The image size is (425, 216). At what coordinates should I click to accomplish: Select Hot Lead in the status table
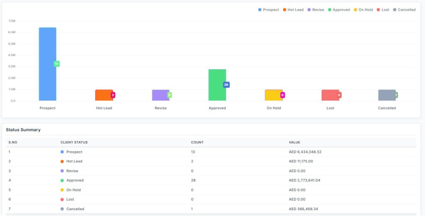[74, 161]
